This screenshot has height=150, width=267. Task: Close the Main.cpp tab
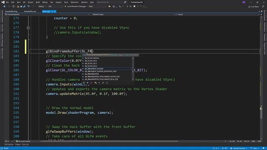[55, 12]
